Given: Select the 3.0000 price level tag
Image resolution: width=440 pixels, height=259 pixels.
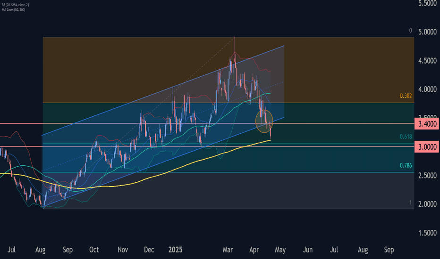Looking at the screenshot, I should 427,147.
